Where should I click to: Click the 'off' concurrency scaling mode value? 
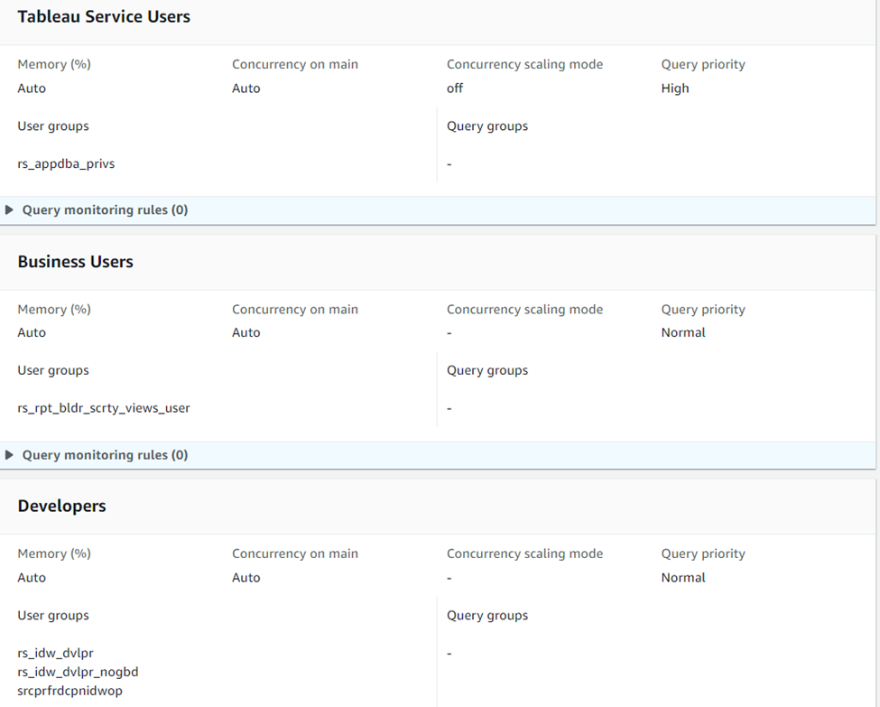455,88
